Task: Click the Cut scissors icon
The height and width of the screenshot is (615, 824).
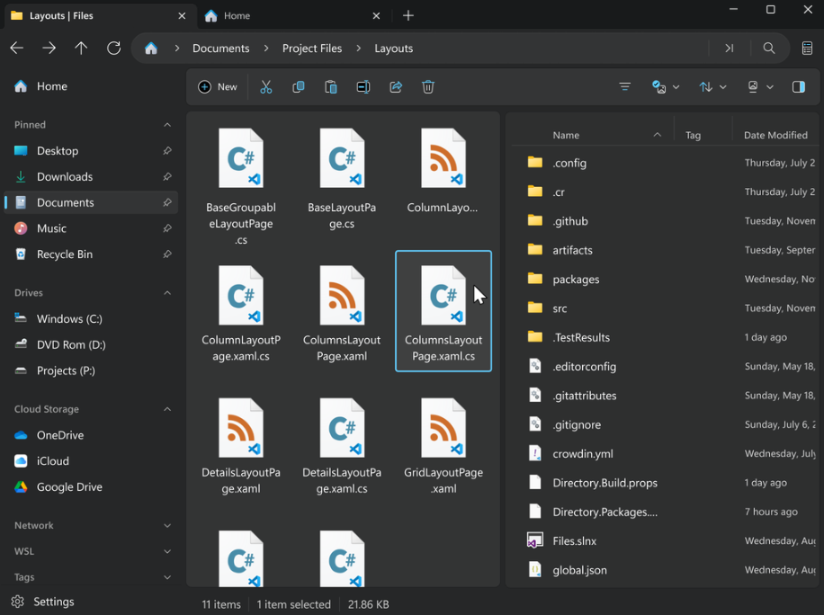Action: pyautogui.click(x=266, y=87)
